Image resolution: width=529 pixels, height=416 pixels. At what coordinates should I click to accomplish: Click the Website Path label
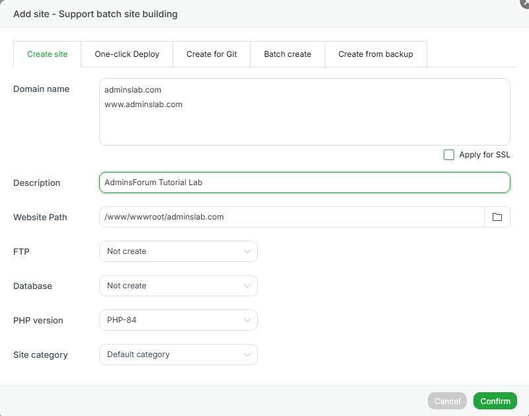[x=40, y=218]
